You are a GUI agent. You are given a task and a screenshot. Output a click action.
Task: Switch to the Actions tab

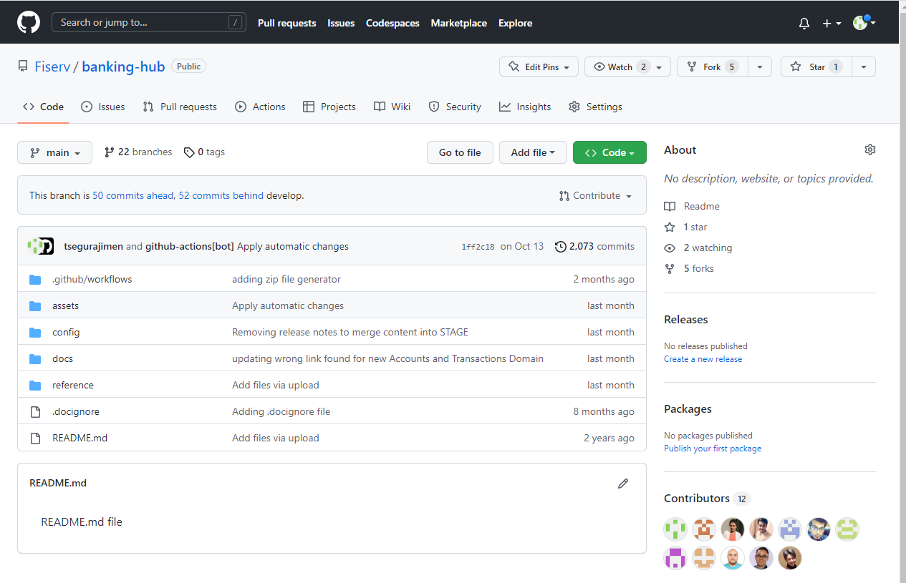click(260, 107)
